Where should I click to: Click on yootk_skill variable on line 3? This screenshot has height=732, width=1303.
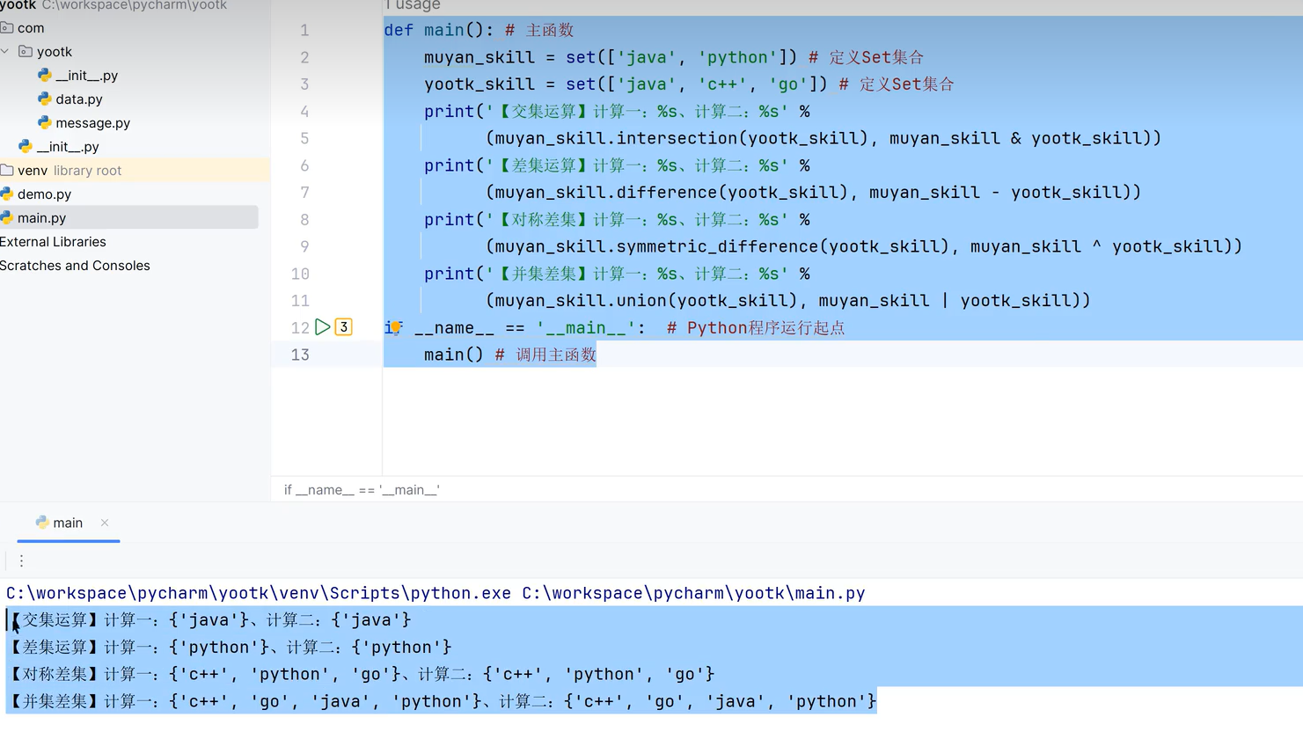479,84
